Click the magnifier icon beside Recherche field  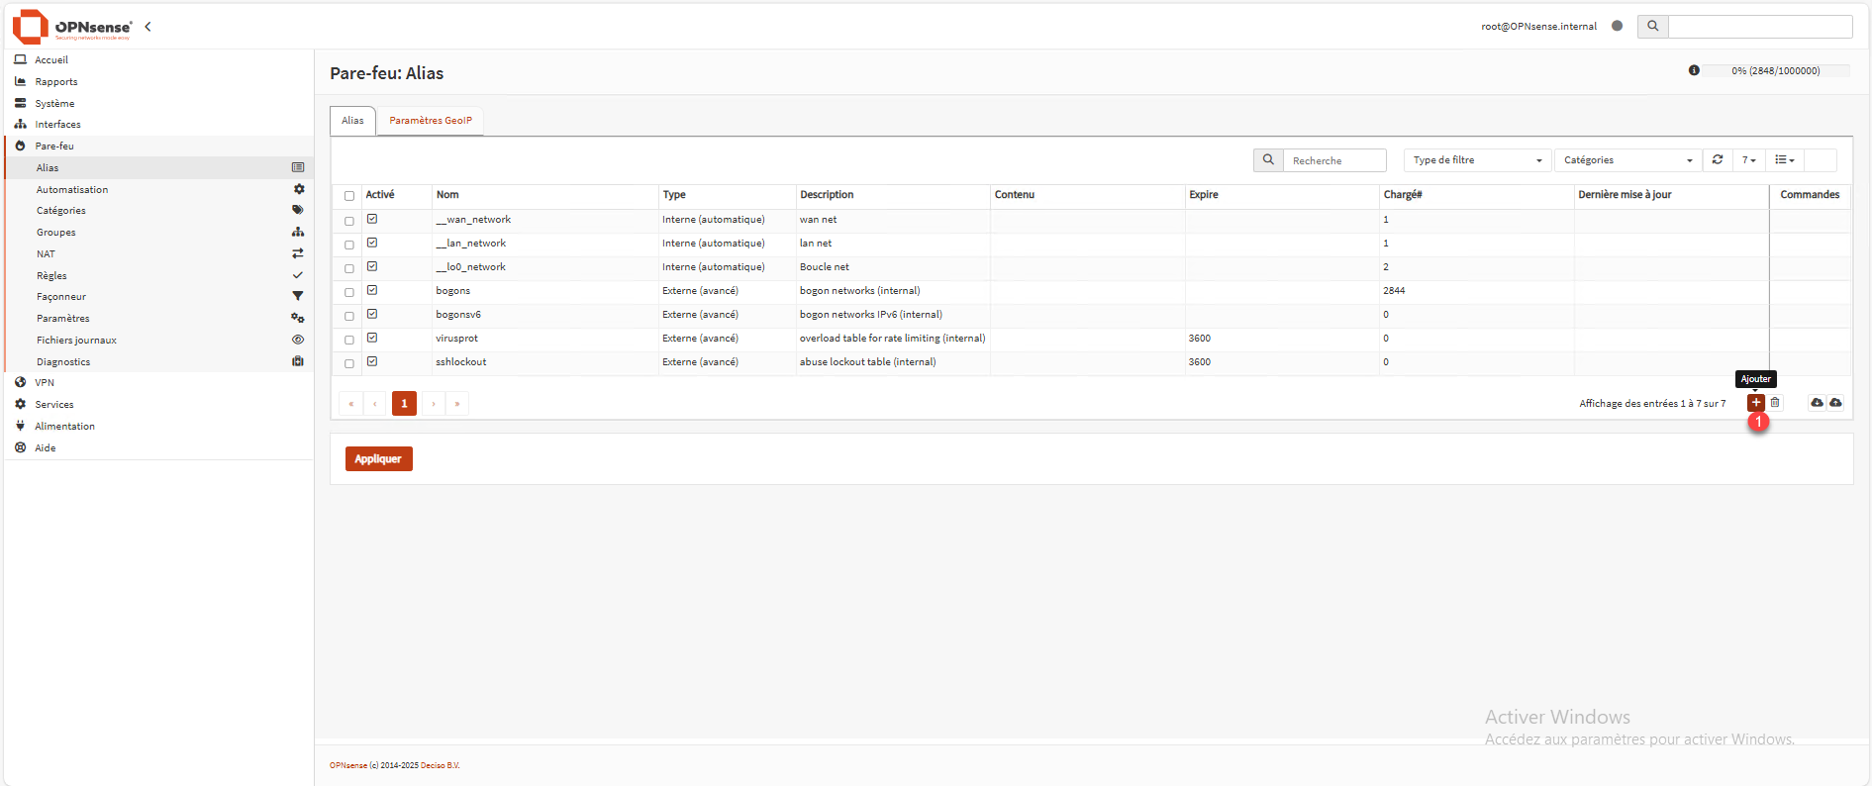tap(1268, 160)
